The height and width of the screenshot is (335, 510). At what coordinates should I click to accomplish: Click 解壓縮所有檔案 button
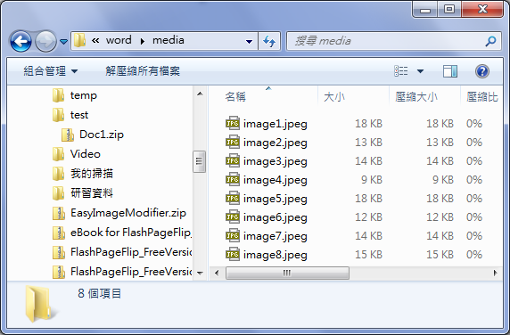point(143,71)
